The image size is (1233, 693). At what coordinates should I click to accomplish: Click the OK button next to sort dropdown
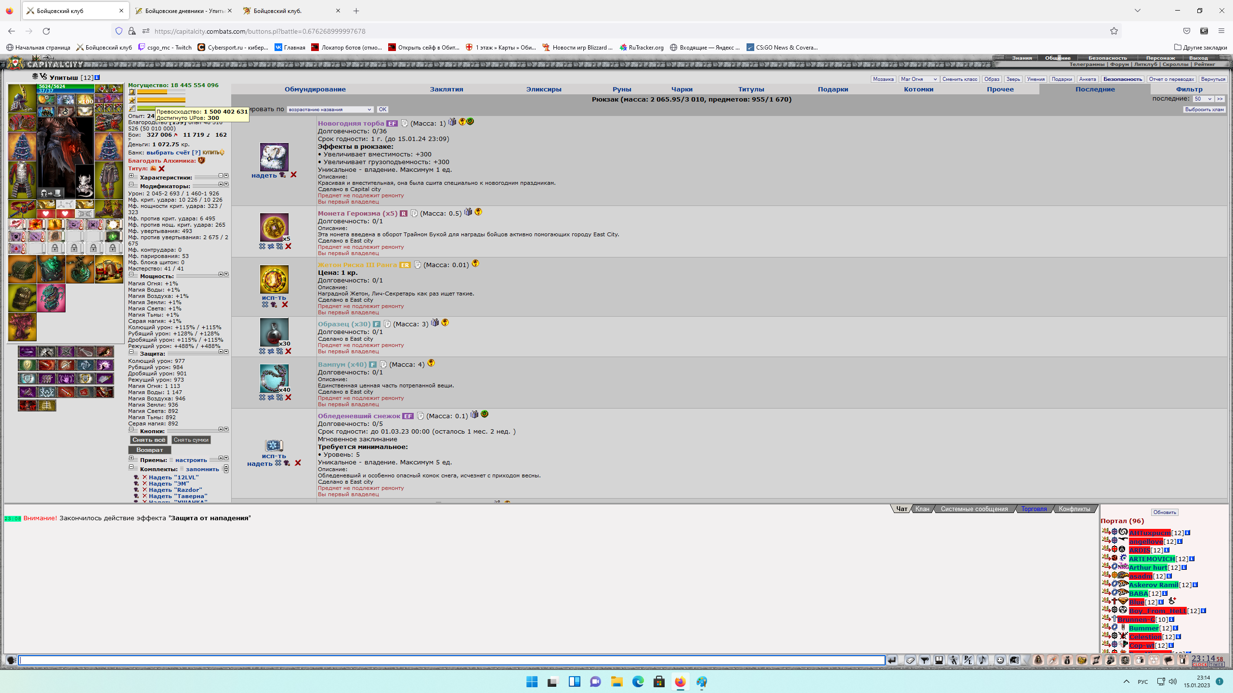382,109
